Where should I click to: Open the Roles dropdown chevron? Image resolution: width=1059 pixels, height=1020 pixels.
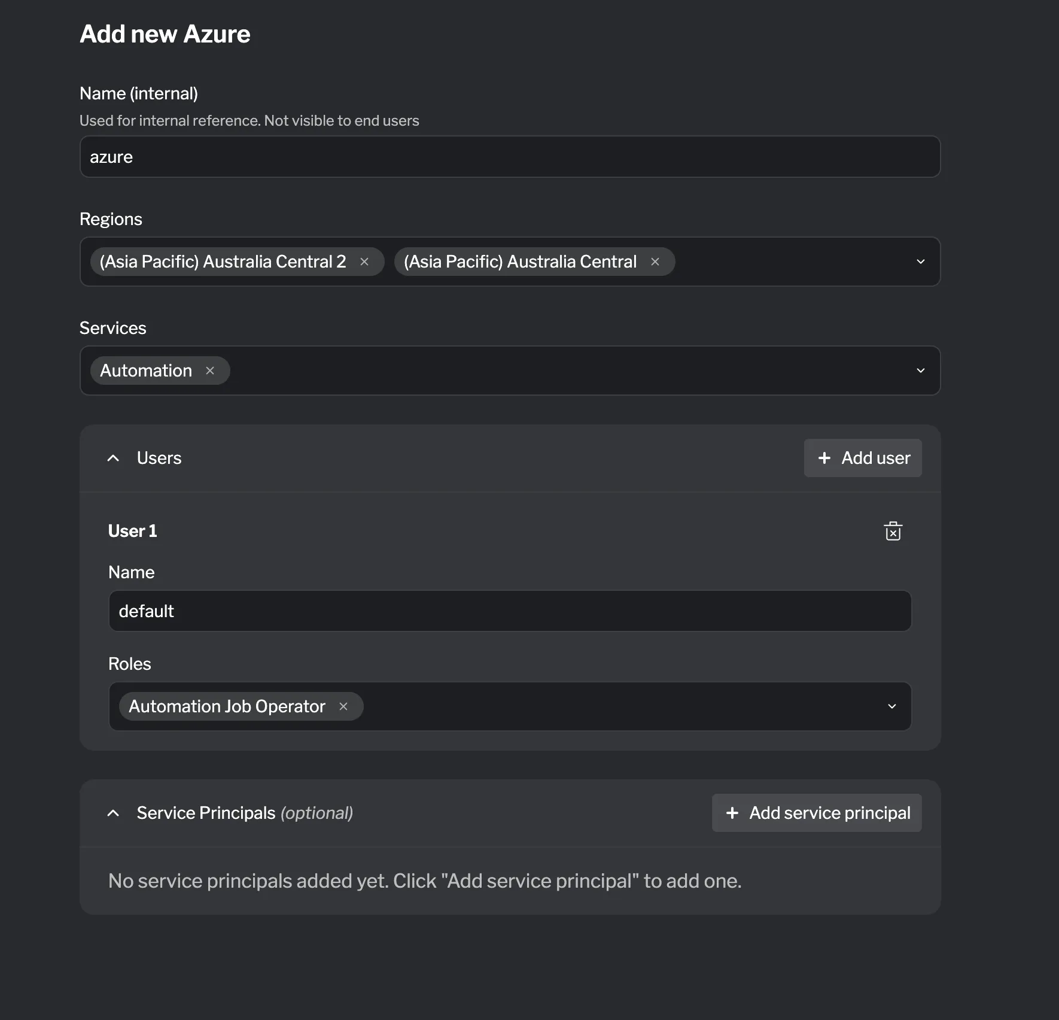click(891, 706)
